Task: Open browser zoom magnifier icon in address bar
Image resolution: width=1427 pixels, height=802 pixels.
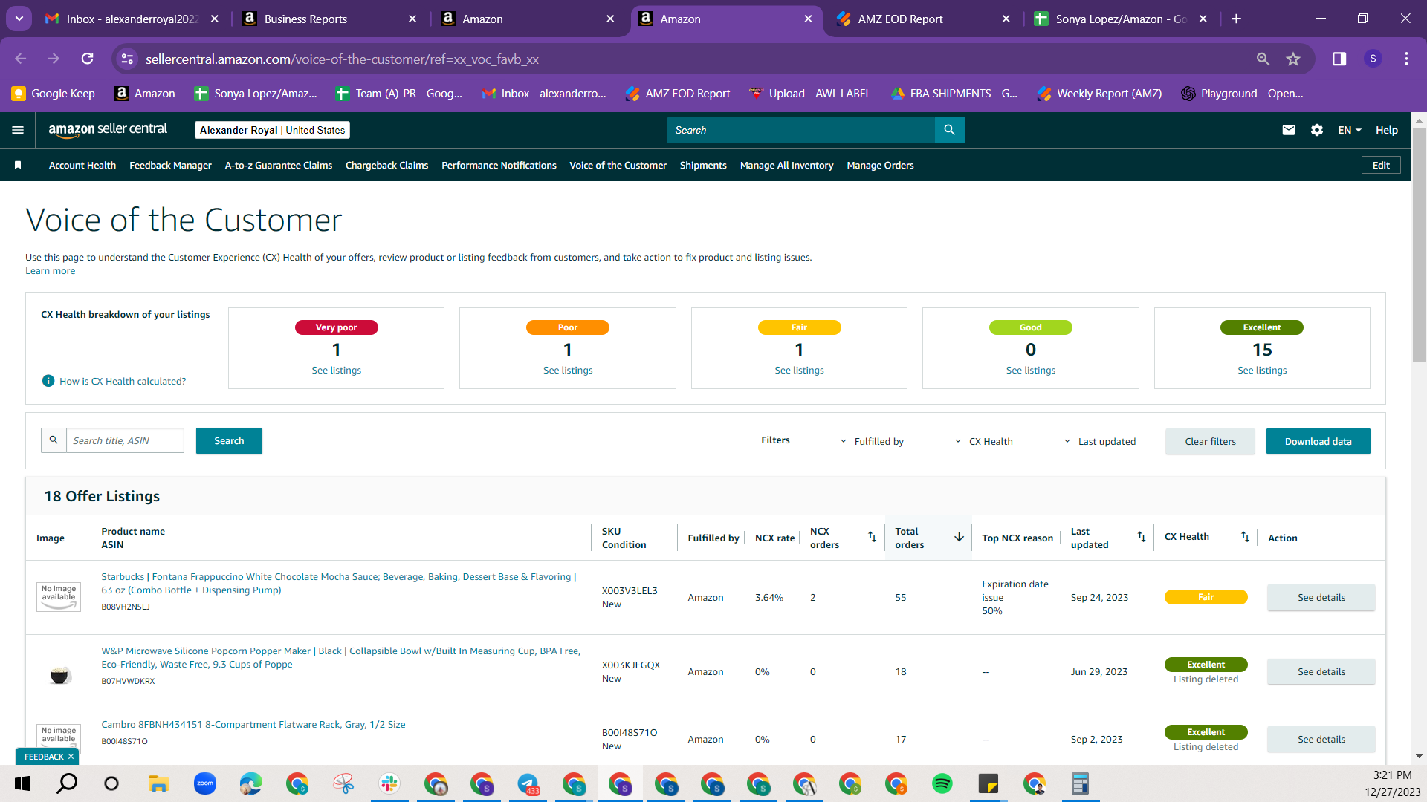Action: 1263,59
